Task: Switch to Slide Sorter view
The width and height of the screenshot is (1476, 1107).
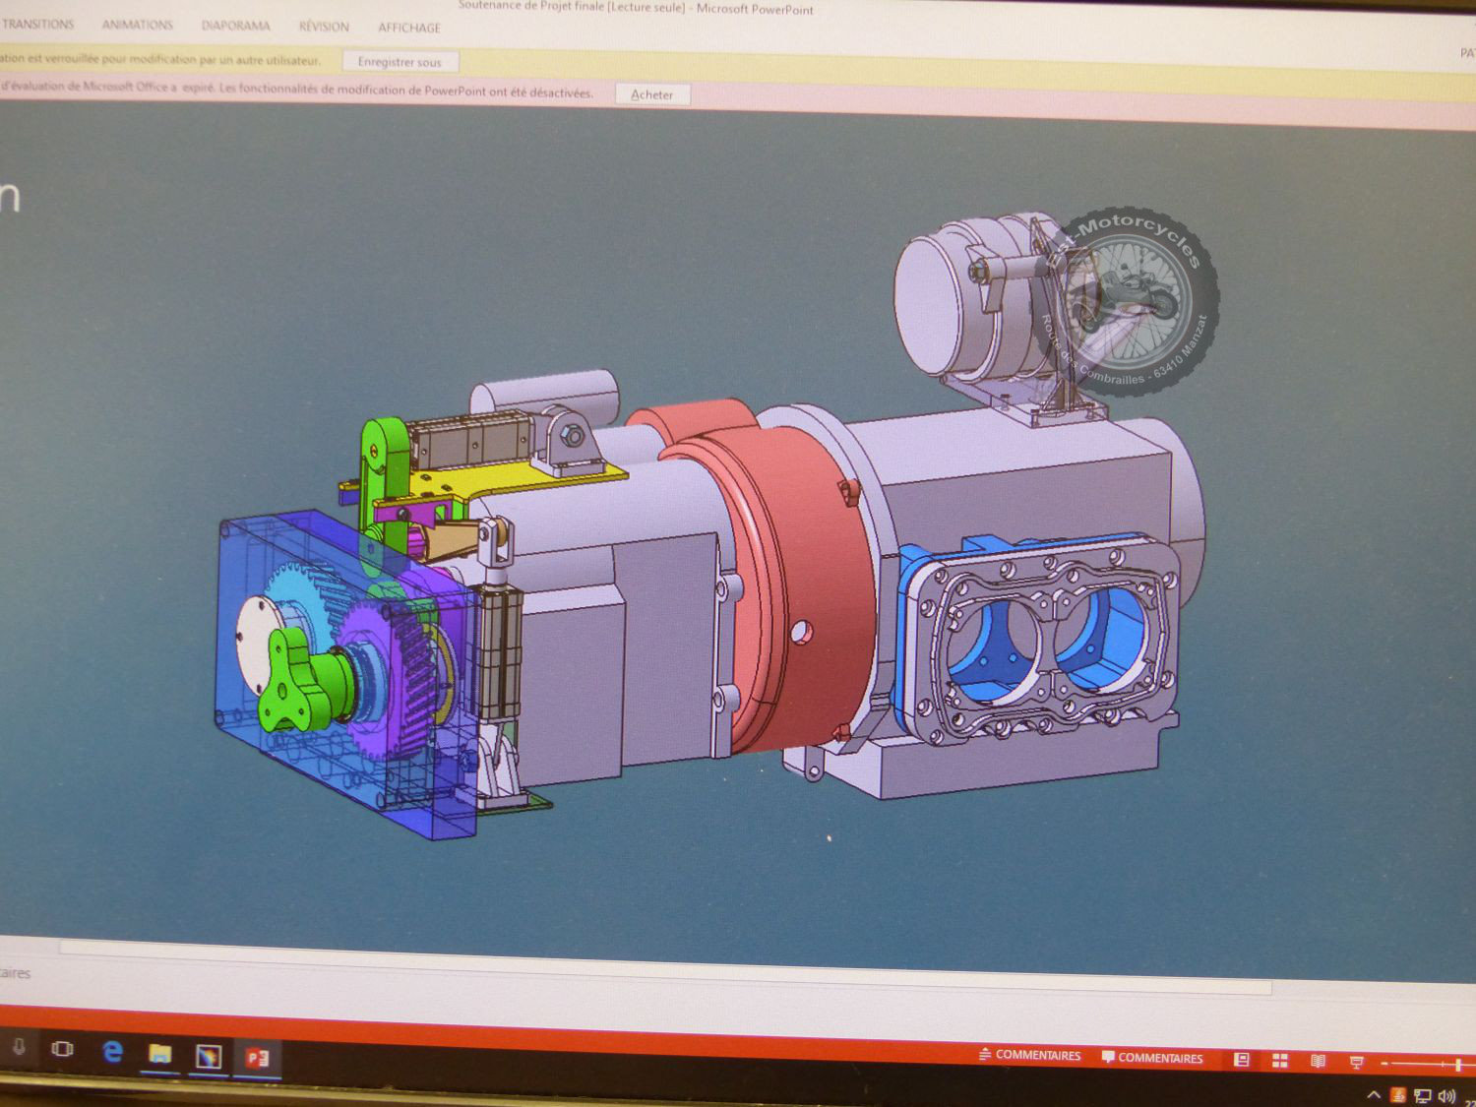Action: (x=1280, y=1061)
